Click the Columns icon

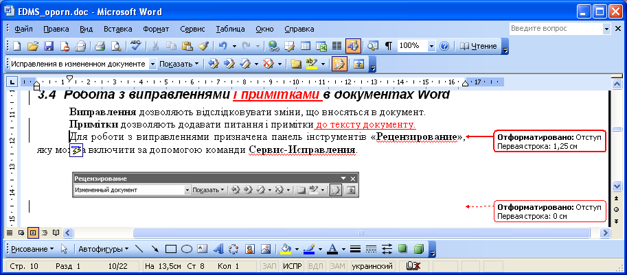coord(337,46)
